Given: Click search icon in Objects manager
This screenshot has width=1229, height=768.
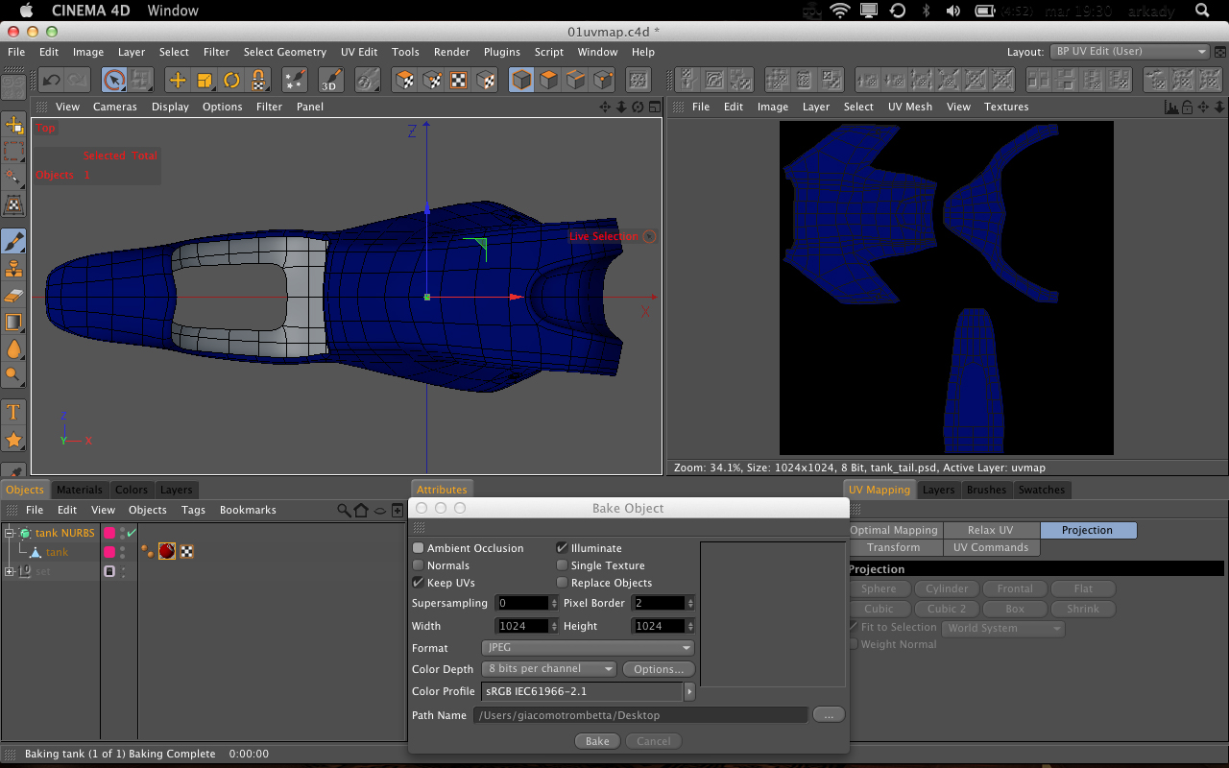Looking at the screenshot, I should pyautogui.click(x=343, y=510).
